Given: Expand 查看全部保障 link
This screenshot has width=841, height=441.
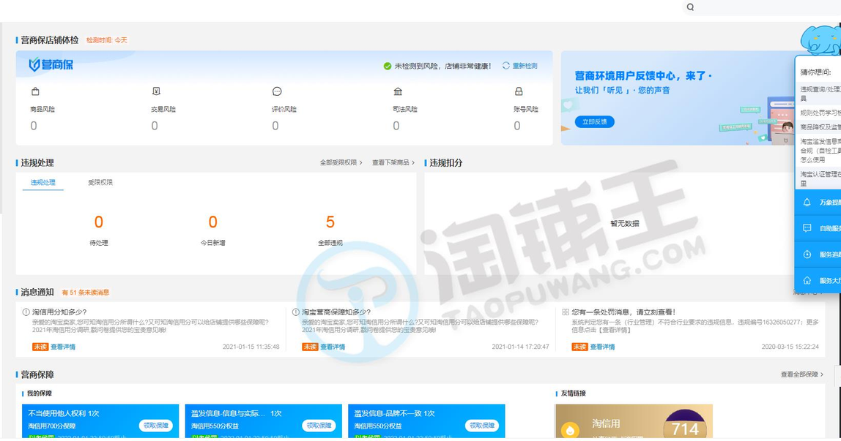Looking at the screenshot, I should 802,374.
